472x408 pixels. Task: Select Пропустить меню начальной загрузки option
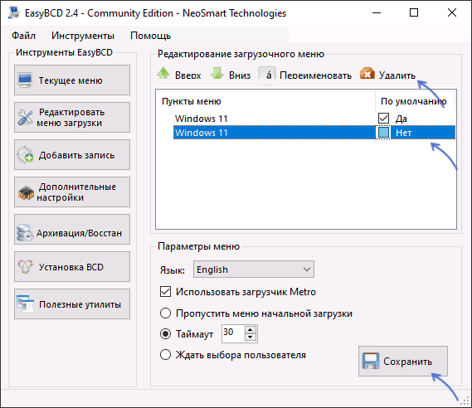click(x=166, y=313)
